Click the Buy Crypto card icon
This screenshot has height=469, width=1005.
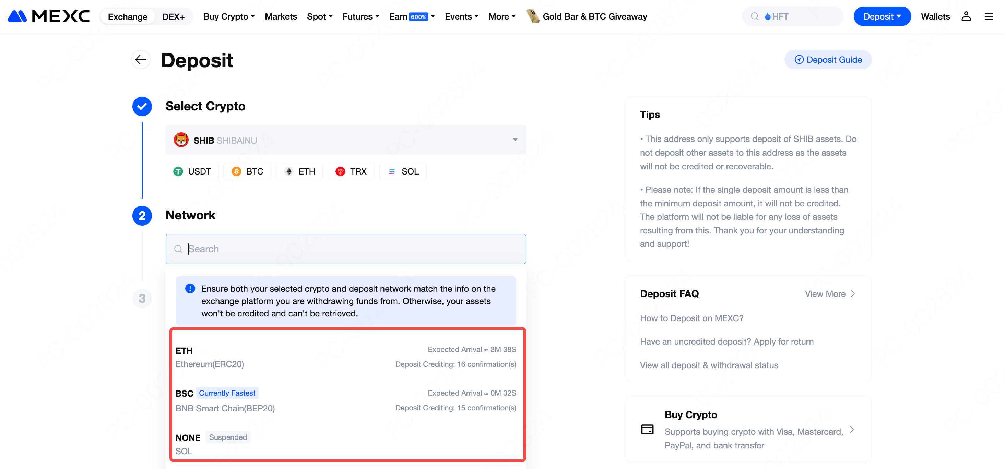[647, 429]
